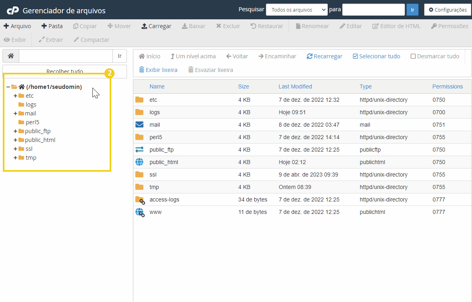
Task: Sort by Name column header
Action: click(157, 86)
